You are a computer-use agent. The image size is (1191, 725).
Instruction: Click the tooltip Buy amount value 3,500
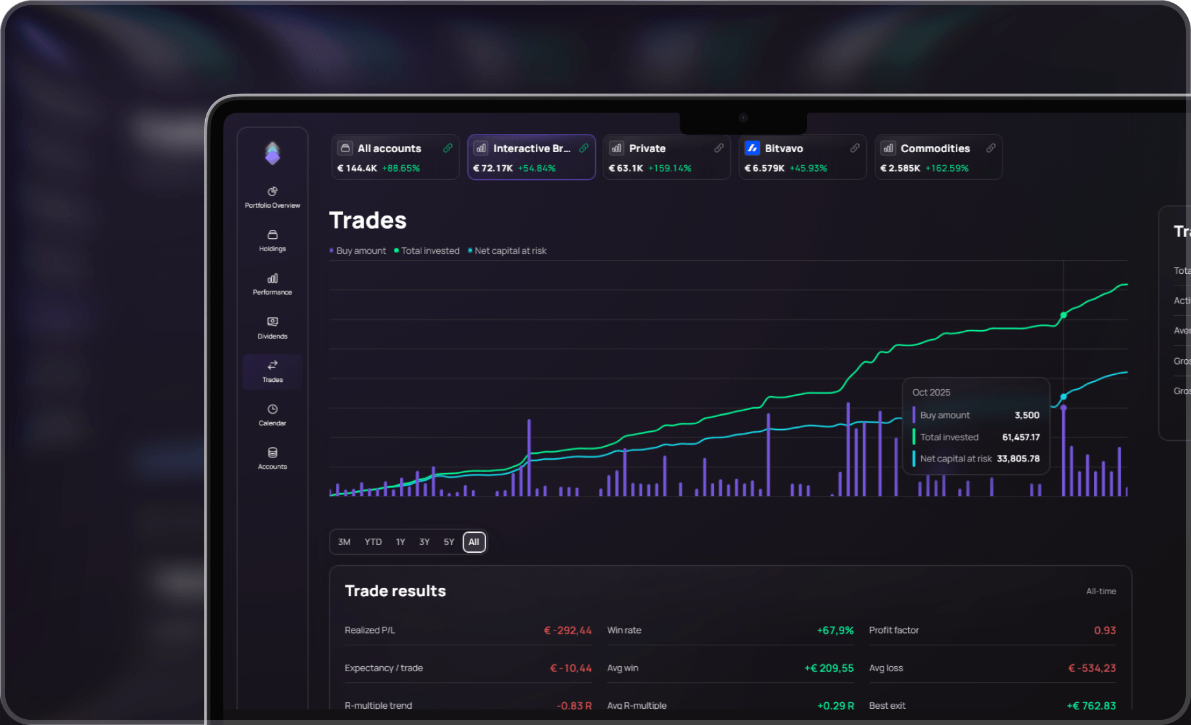point(1027,415)
